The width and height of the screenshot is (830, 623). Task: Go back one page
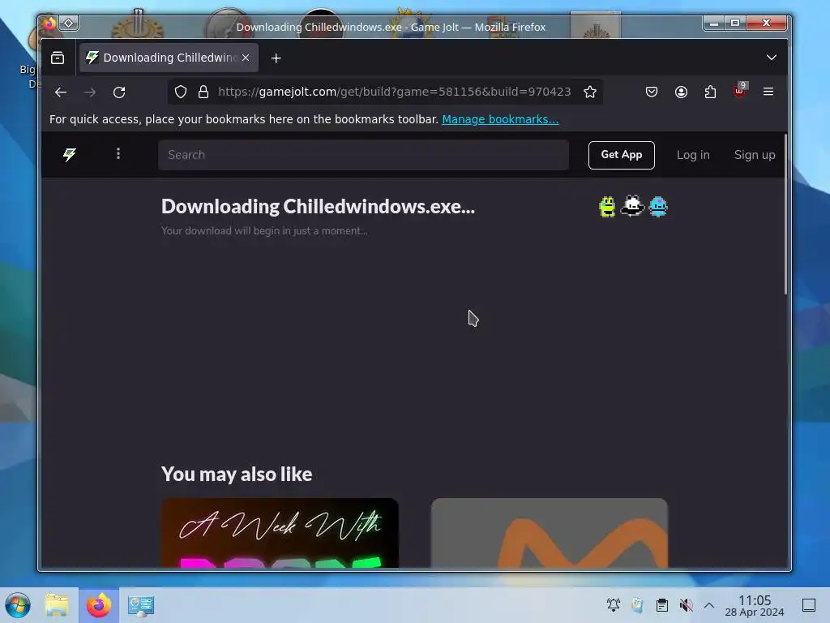60,92
